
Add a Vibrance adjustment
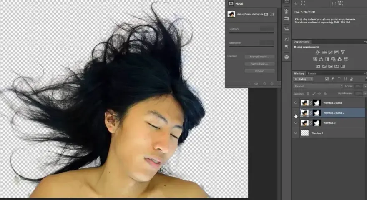(x=343, y=52)
